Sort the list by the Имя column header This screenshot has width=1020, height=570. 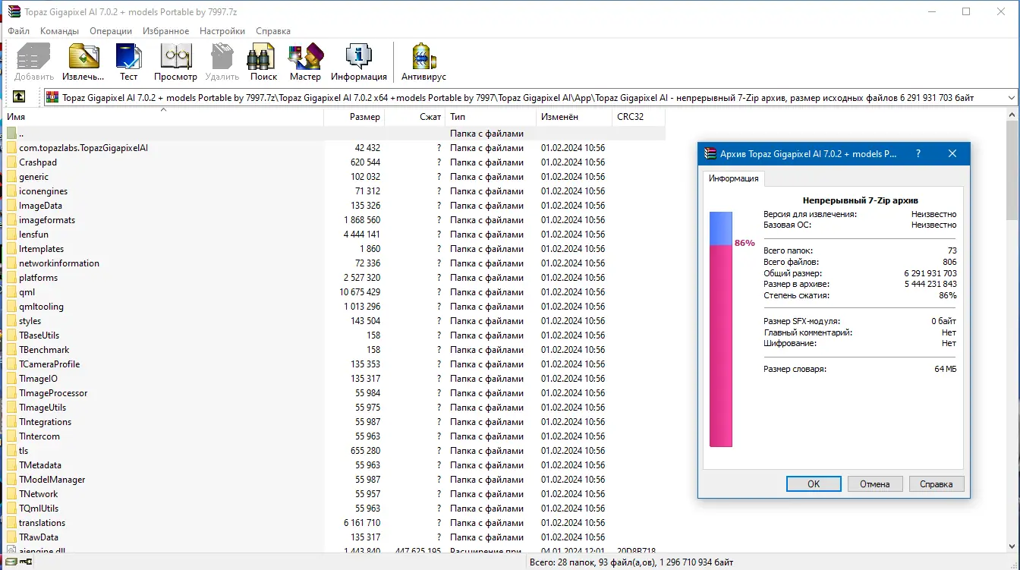click(x=164, y=117)
